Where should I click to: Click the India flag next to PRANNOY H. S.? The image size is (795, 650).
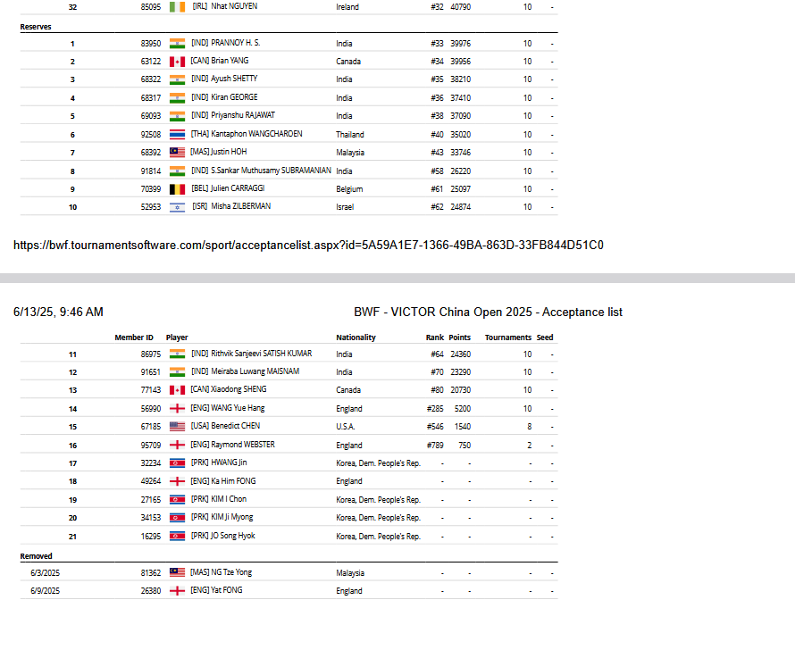click(177, 44)
